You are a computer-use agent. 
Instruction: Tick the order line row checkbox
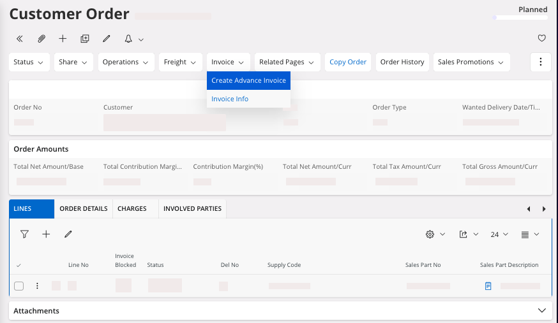(19, 286)
